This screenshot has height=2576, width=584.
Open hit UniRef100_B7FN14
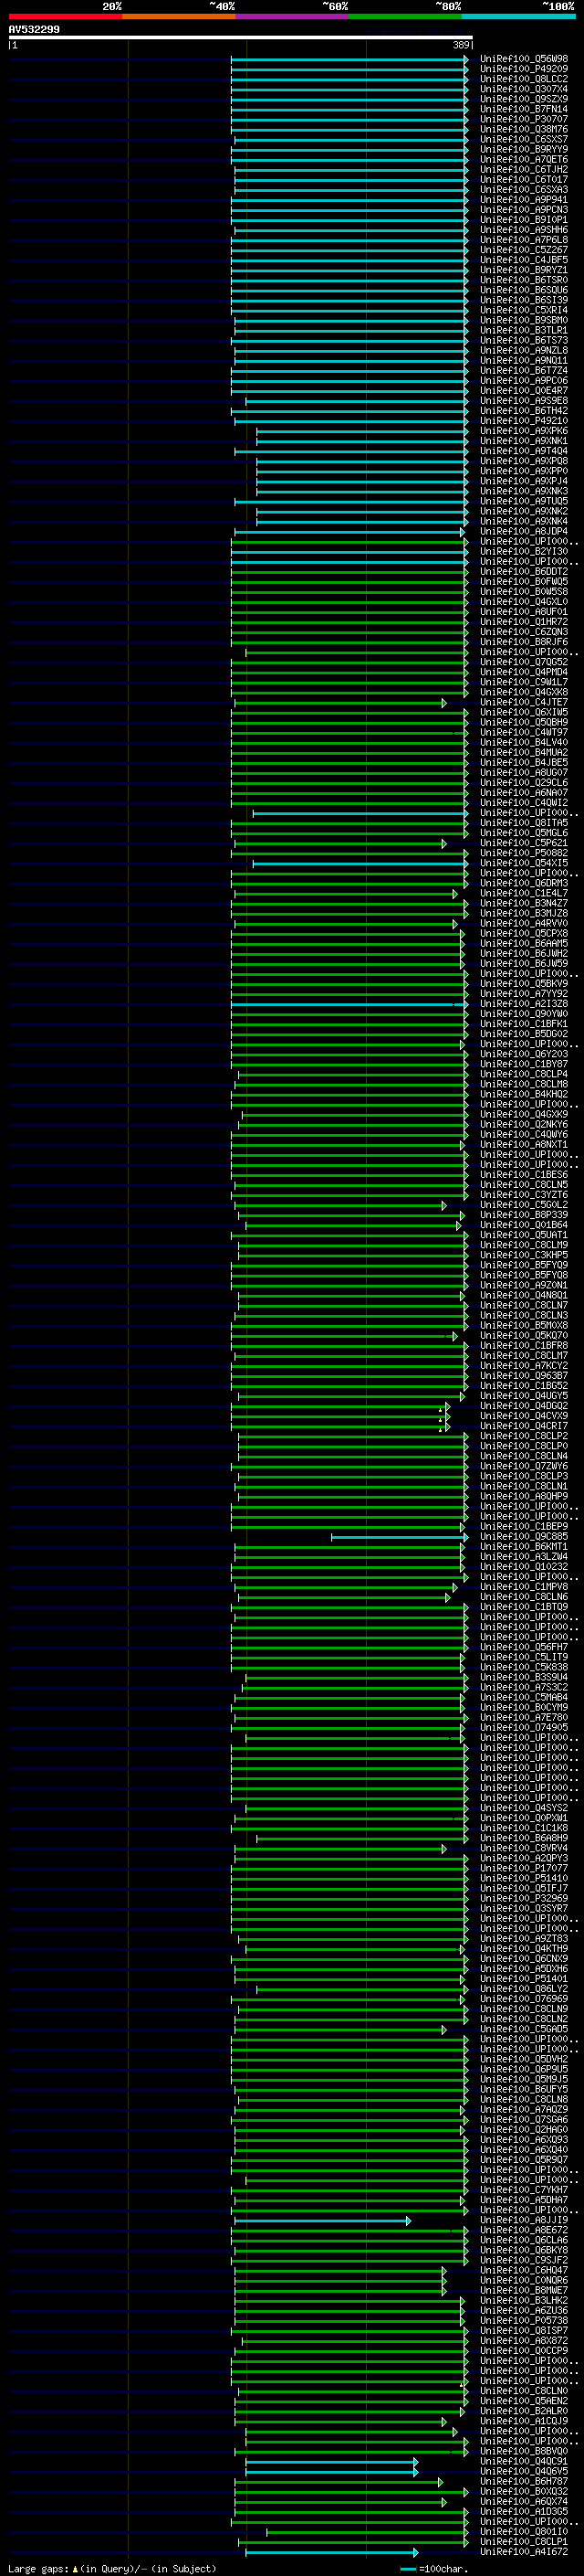tap(524, 109)
